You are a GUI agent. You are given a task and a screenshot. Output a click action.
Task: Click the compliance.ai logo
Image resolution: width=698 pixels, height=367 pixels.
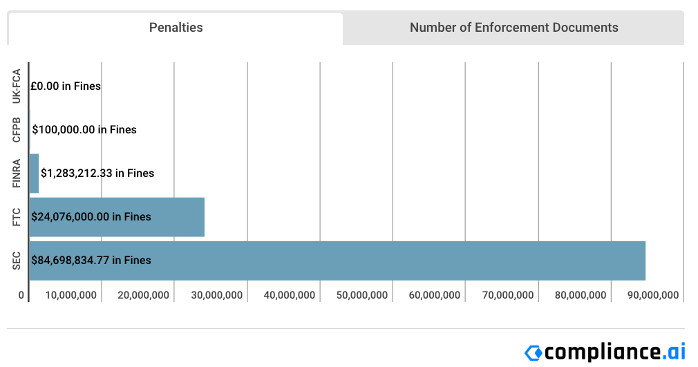click(605, 352)
